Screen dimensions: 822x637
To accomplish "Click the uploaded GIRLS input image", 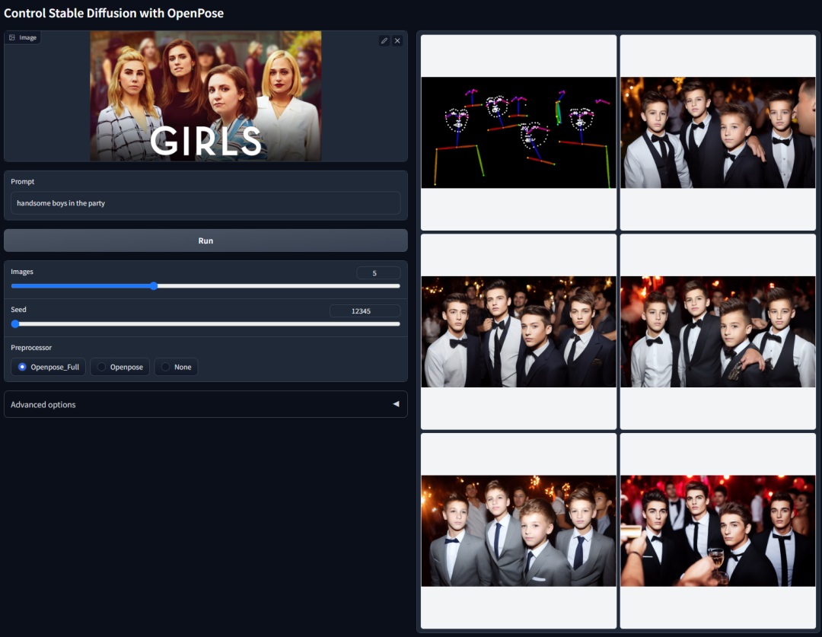I will point(205,96).
